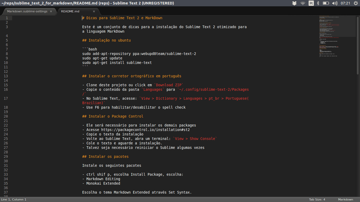The height and width of the screenshot is (202, 360).
Task: Click the red `Download ZIP` code text
Action: point(169,85)
